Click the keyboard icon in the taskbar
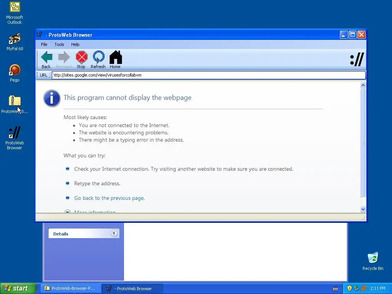This screenshot has height=294, width=392. click(335, 289)
